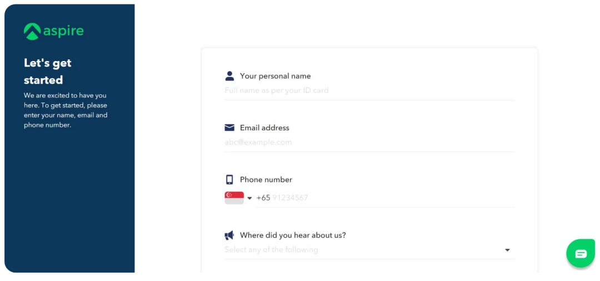The image size is (600, 281).
Task: Click the +65 country code prefix
Action: coord(263,198)
